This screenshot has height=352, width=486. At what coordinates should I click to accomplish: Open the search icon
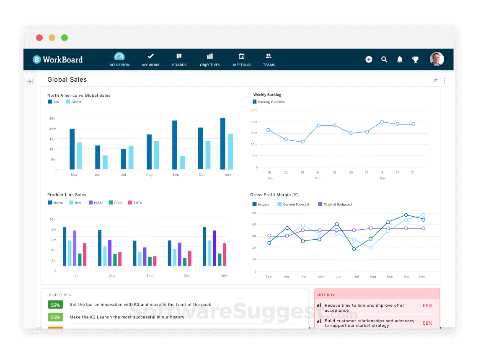384,59
